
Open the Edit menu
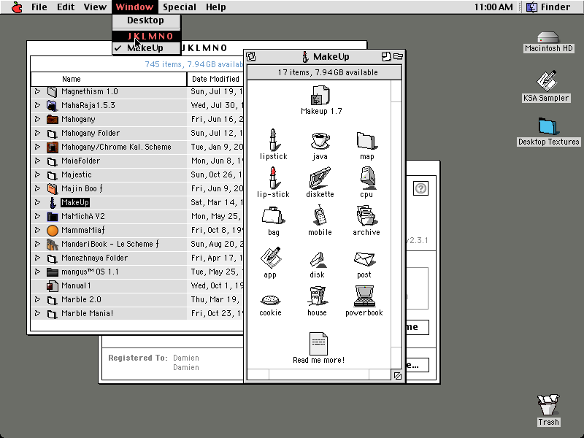click(x=66, y=7)
